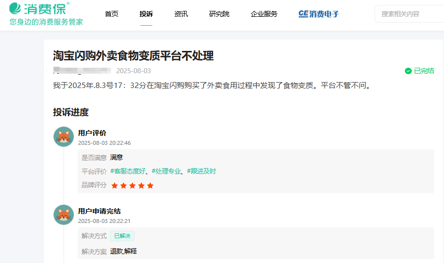Click the fox avatar beside 用户评价
The image size is (444, 263).
64,137
